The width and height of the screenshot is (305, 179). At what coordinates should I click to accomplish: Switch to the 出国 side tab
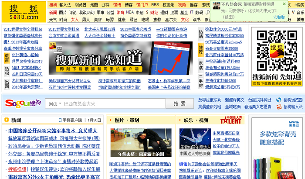(7, 84)
